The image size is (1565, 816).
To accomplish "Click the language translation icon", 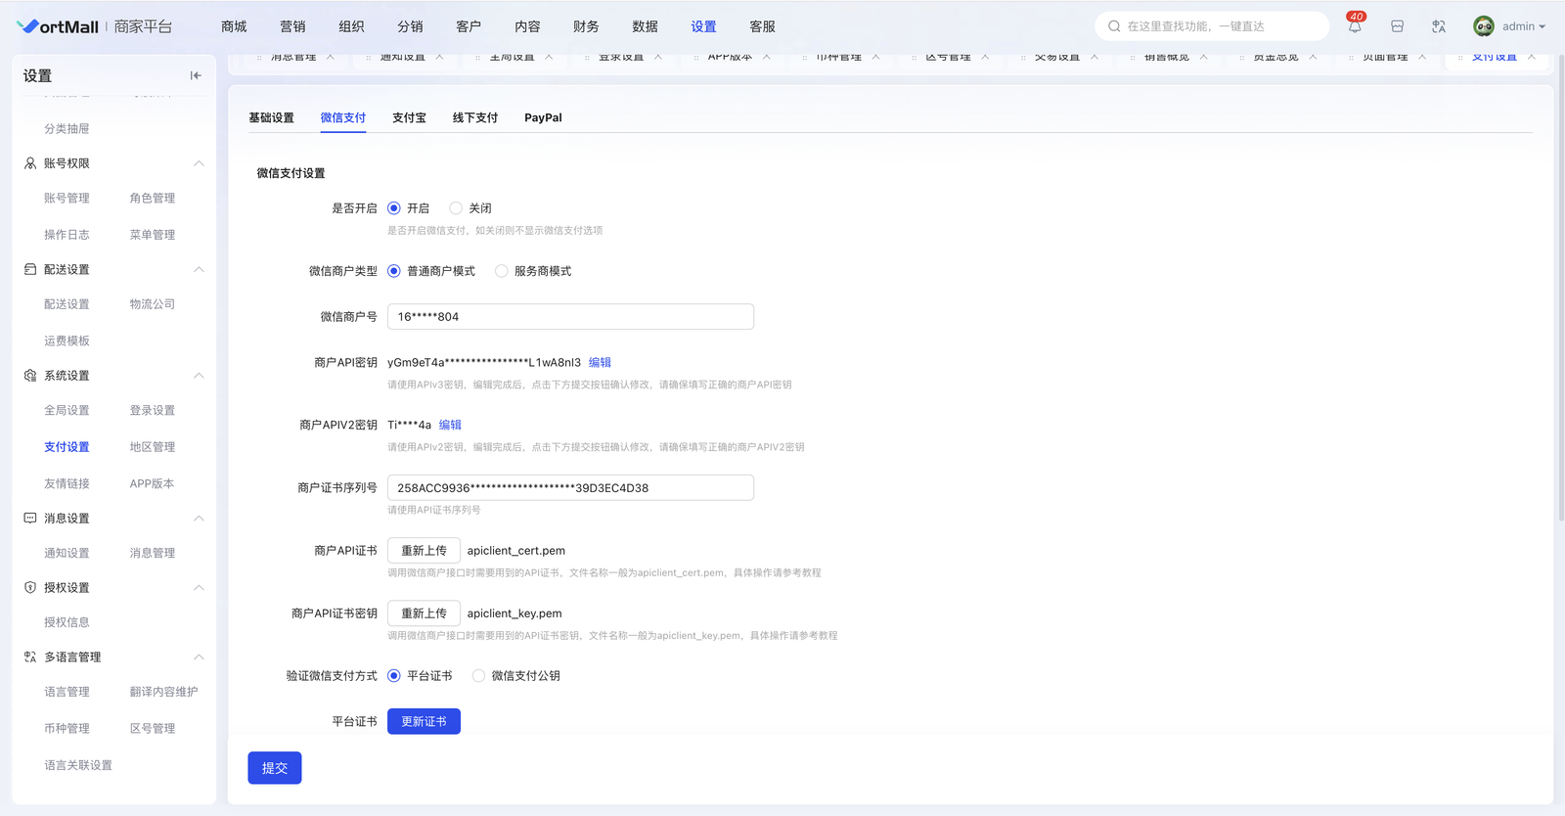I will pyautogui.click(x=1439, y=26).
